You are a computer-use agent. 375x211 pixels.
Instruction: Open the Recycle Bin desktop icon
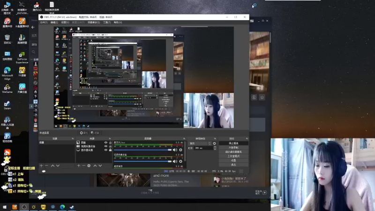click(x=7, y=39)
